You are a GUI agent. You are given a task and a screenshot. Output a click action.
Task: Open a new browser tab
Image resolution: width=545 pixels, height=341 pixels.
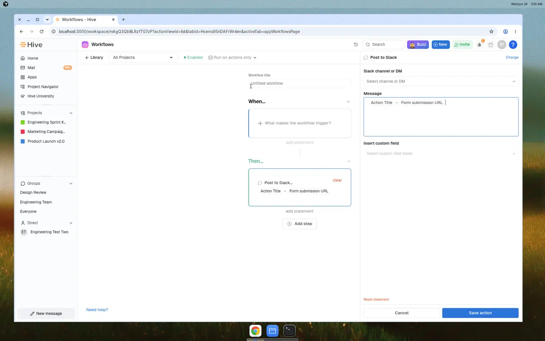point(123,20)
